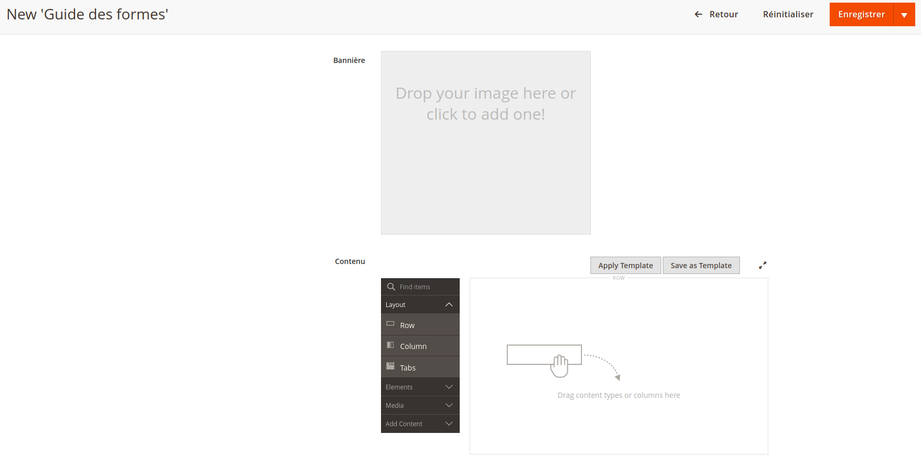Select the Column content type
Viewport: 921px width, 475px height.
click(413, 346)
